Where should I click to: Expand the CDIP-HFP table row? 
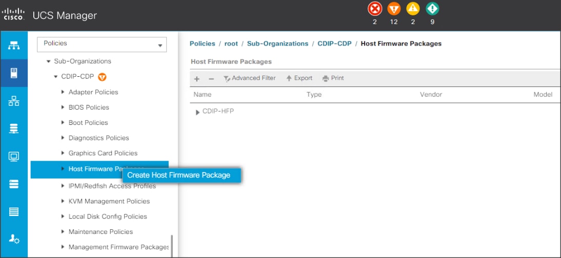[x=197, y=113]
